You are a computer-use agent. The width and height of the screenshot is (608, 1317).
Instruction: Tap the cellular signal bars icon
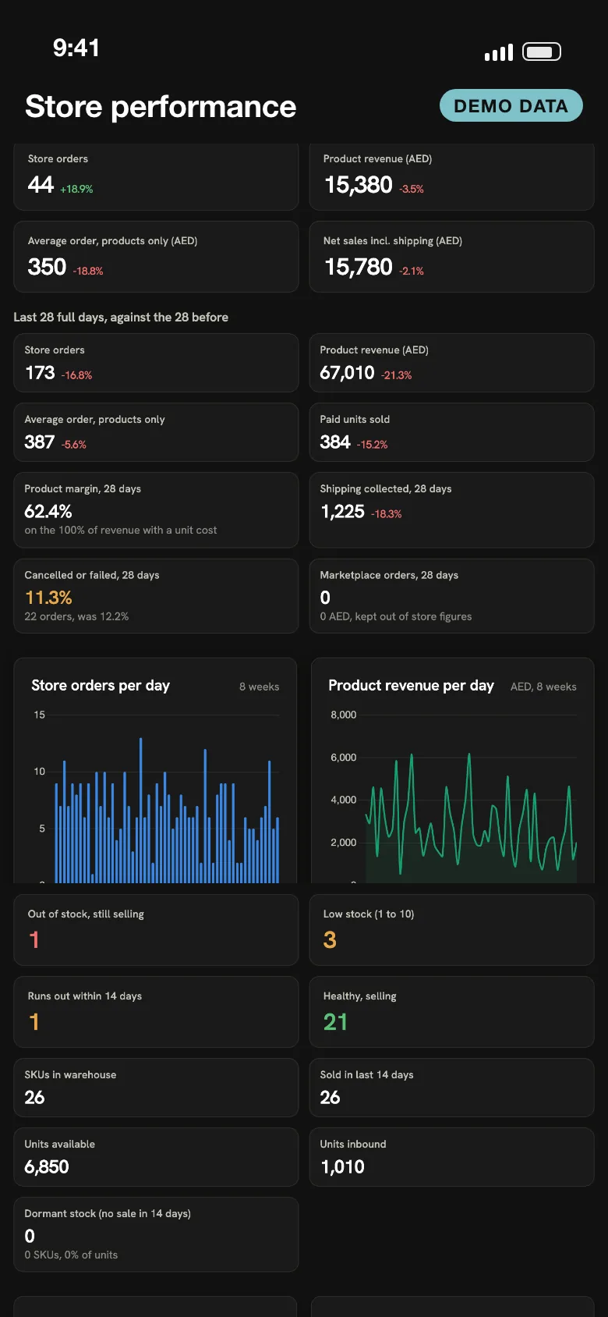pyautogui.click(x=499, y=52)
